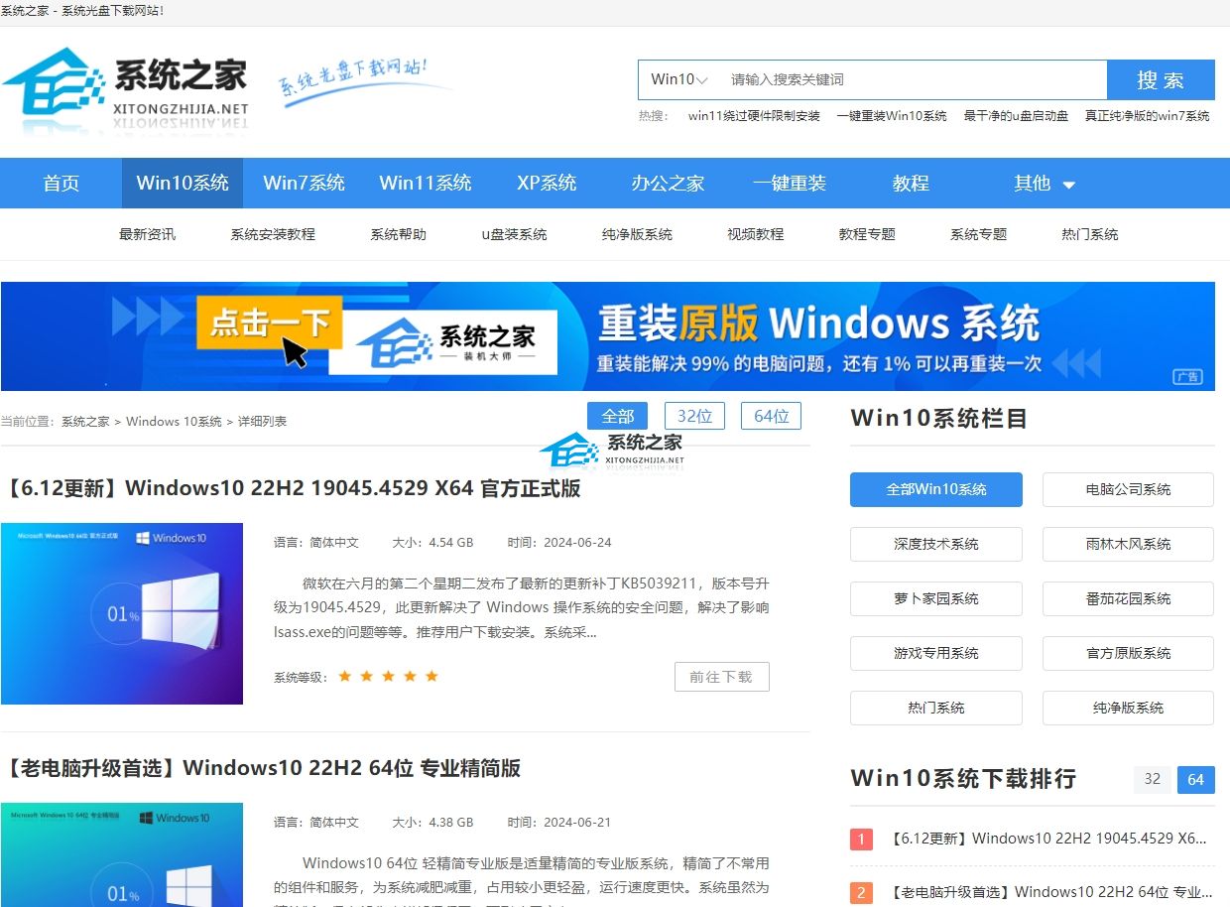Screen dimensions: 1230x907
Task: Click the 广告 ad label on banner
Action: coord(1187,377)
